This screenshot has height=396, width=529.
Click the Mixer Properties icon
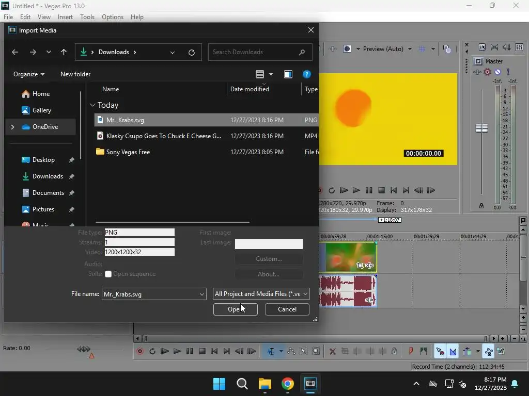[482, 47]
